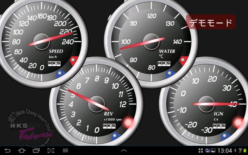Tap the HKS logo on REV gauge
Screen dimensions: 248x155
109,126
